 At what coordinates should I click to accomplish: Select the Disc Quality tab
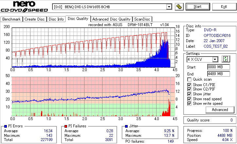(78, 19)
